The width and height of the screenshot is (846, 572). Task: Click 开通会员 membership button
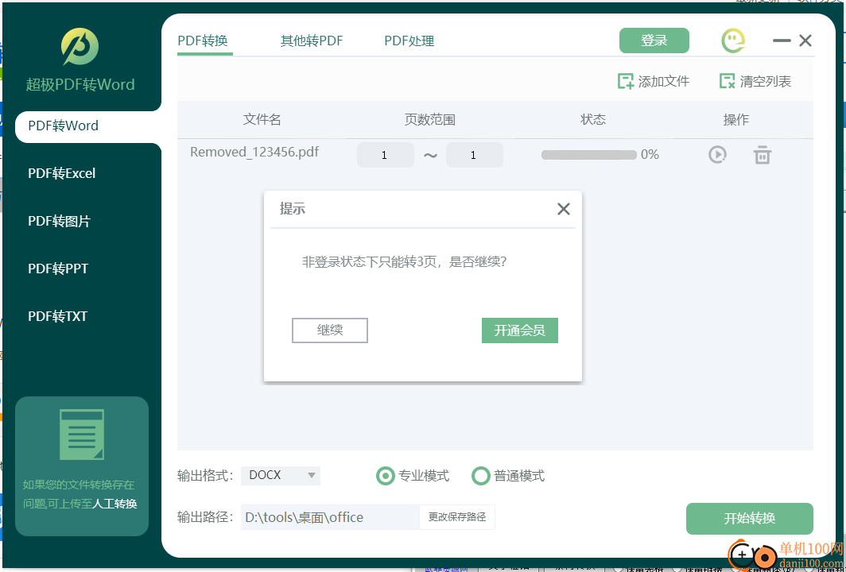click(519, 330)
